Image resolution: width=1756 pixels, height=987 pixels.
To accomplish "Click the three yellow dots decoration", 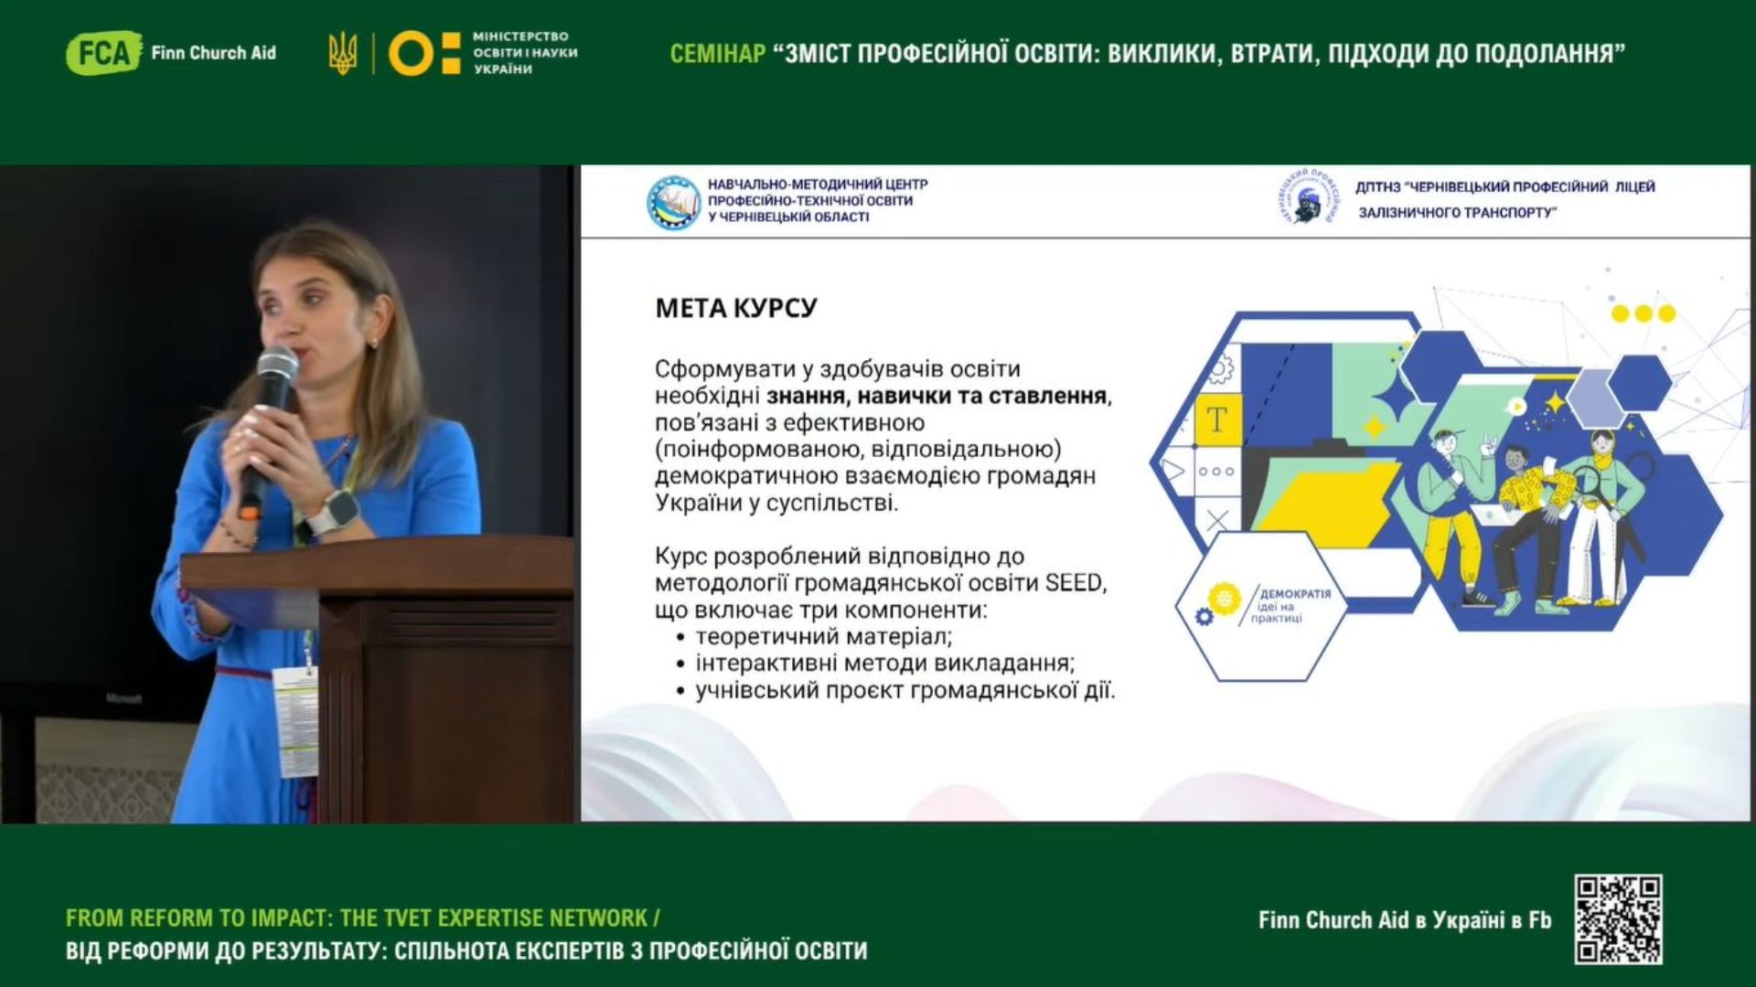I will [1643, 313].
